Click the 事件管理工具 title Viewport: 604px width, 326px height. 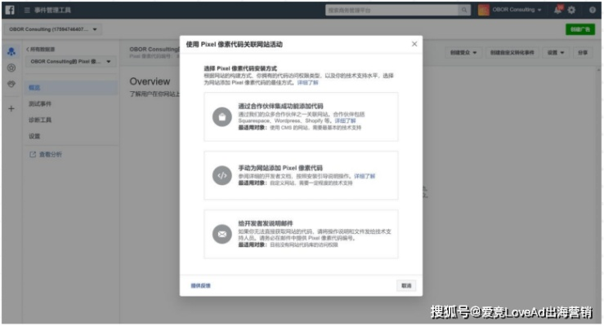(52, 10)
